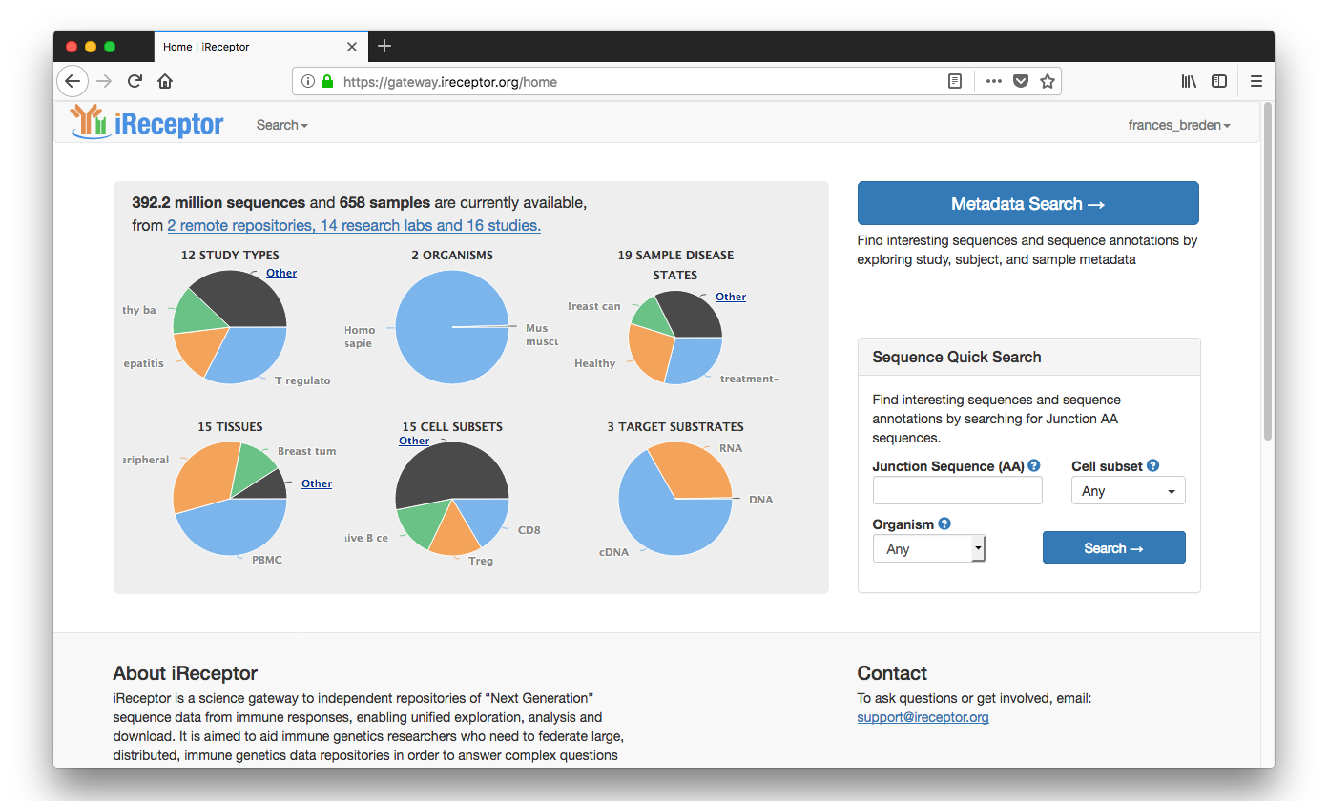Bookmark this page with star icon

[x=1048, y=82]
